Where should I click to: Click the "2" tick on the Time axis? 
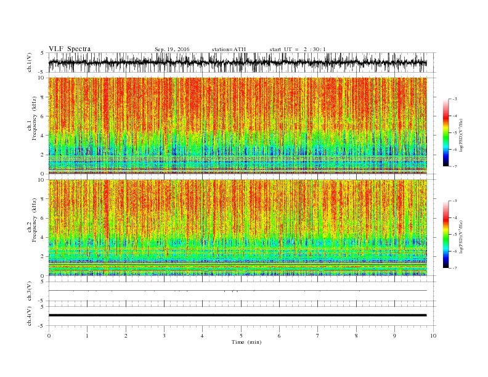coord(126,336)
